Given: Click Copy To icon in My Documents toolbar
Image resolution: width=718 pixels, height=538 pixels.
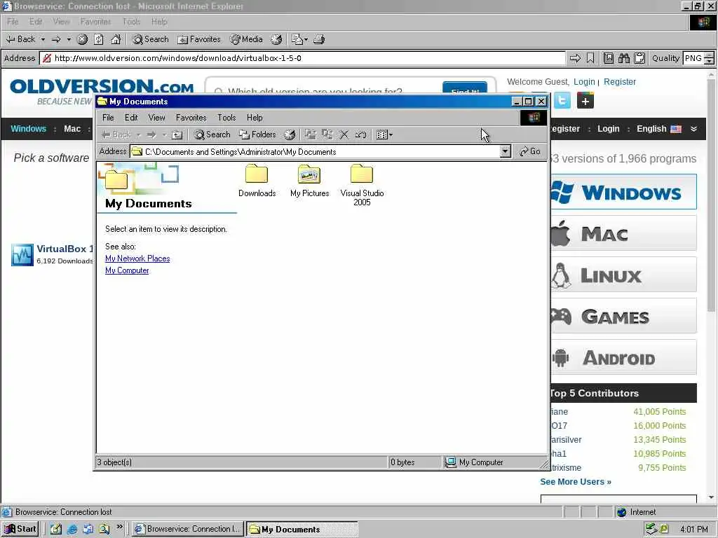Looking at the screenshot, I should (327, 134).
